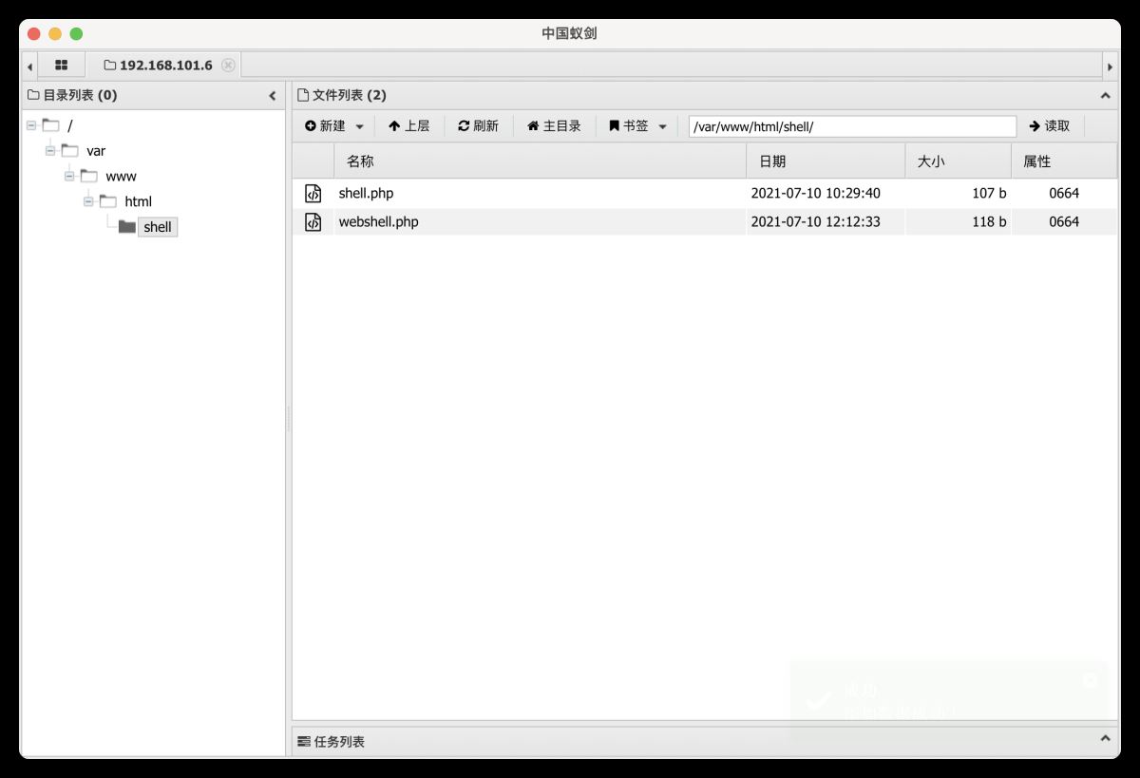This screenshot has width=1140, height=778.
Task: Click the 118 b size cell
Action: pyautogui.click(x=989, y=222)
